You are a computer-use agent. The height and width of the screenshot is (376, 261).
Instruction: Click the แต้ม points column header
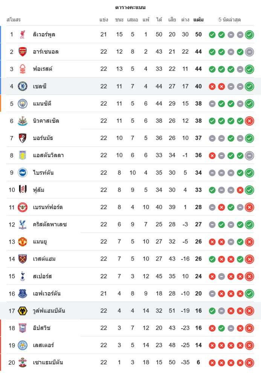pyautogui.click(x=198, y=20)
